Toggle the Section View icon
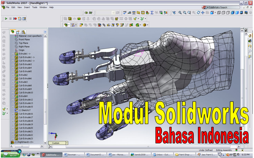The height and width of the screenshot is (158, 254). [x=246, y=13]
